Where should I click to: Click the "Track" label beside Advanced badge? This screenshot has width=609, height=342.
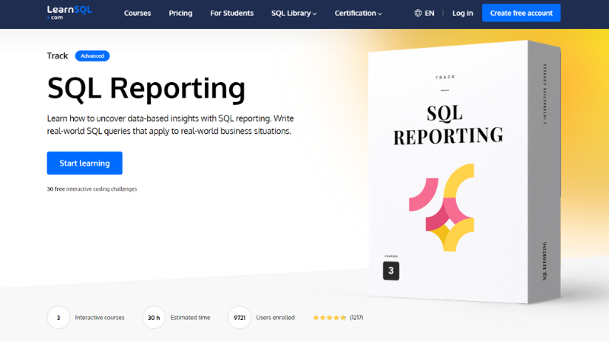click(58, 55)
